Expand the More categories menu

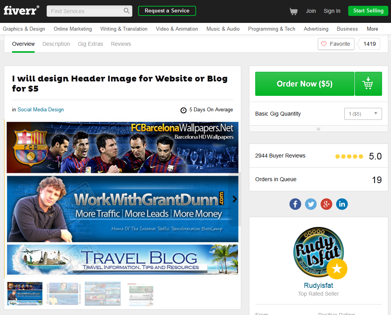[372, 29]
